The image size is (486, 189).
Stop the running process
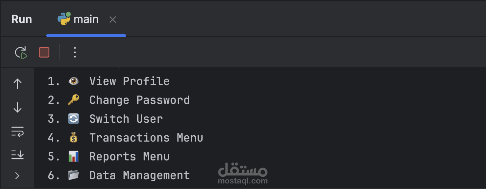point(44,53)
